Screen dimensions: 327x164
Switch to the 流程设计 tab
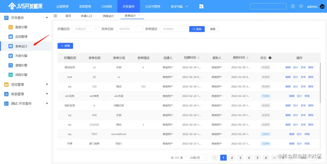coord(108,16)
